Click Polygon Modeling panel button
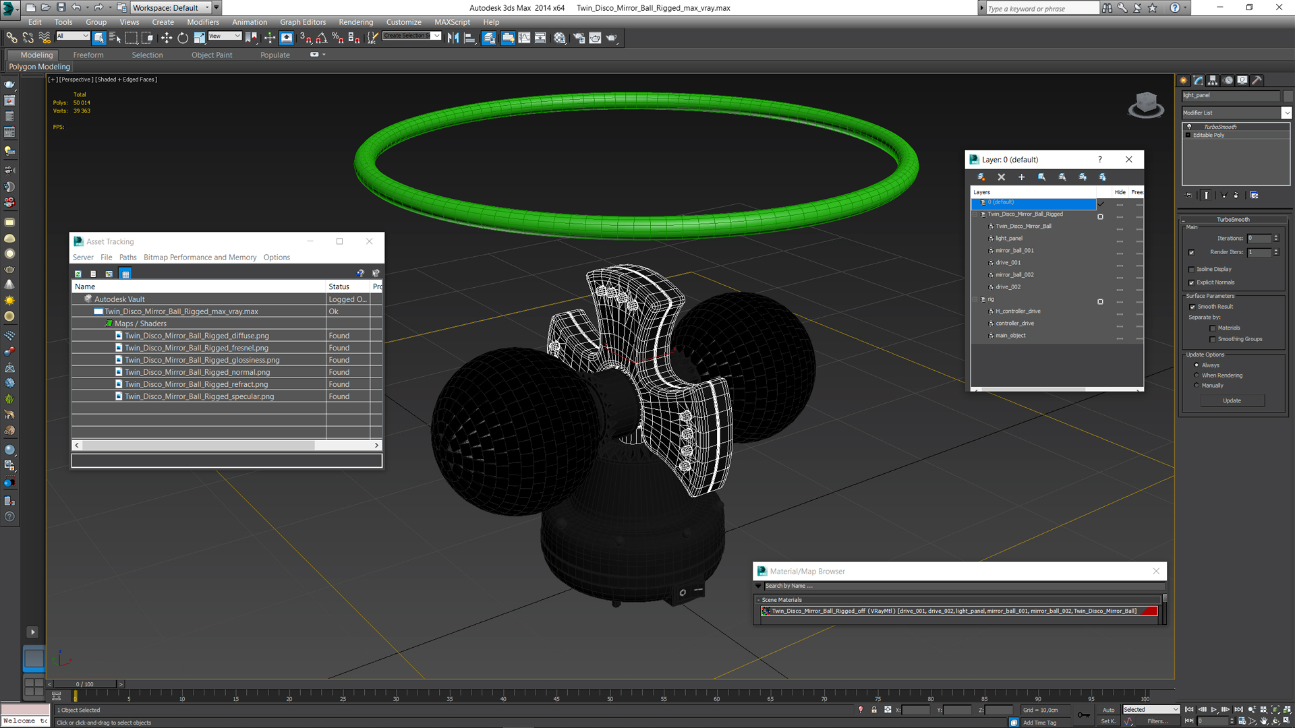The width and height of the screenshot is (1295, 728). tap(39, 67)
